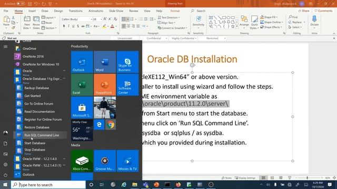337x189 pixels.
Task: Click Run SQL Command Line
Action: point(41,135)
